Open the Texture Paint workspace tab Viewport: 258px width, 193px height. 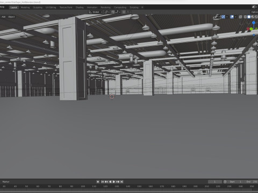pos(66,8)
